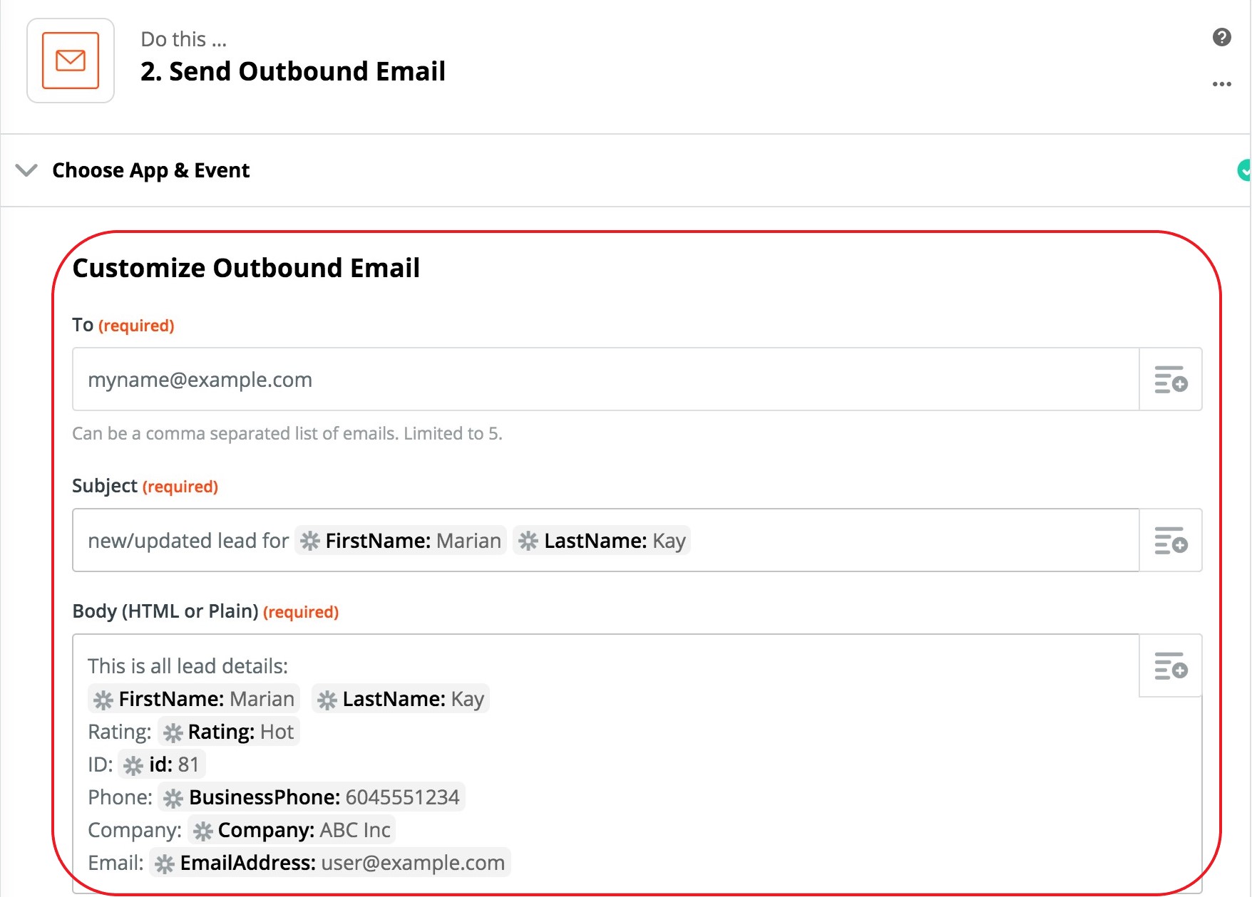Screen dimensions: 1252x897
Task: Click the EmailAddress: user@example.com token
Action: [x=330, y=863]
